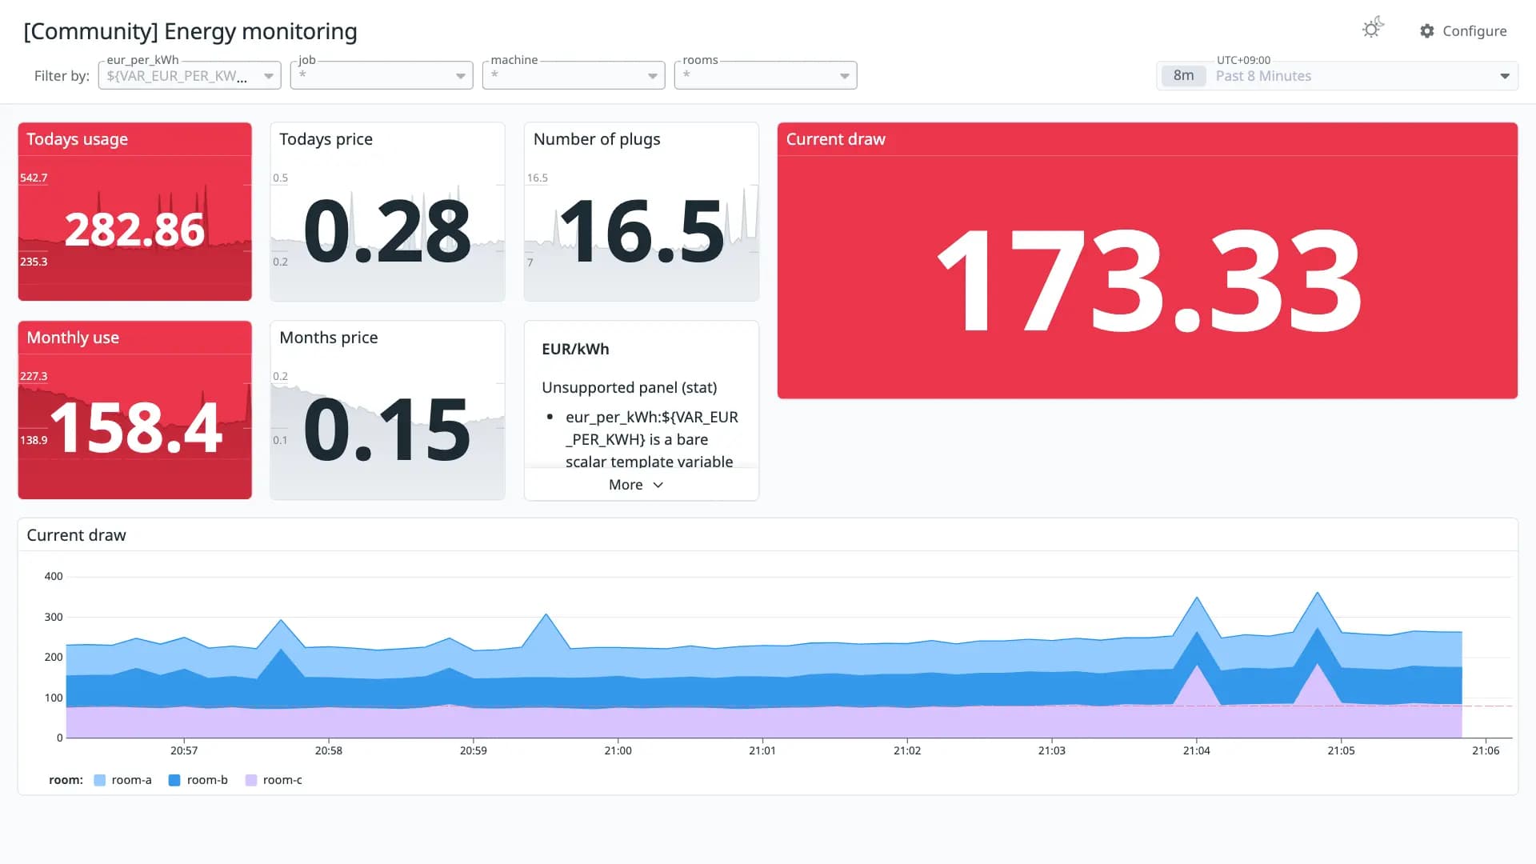Viewport: 1536px width, 864px height.
Task: Open the eur_per_kWh filter dropdown
Action: click(x=190, y=75)
